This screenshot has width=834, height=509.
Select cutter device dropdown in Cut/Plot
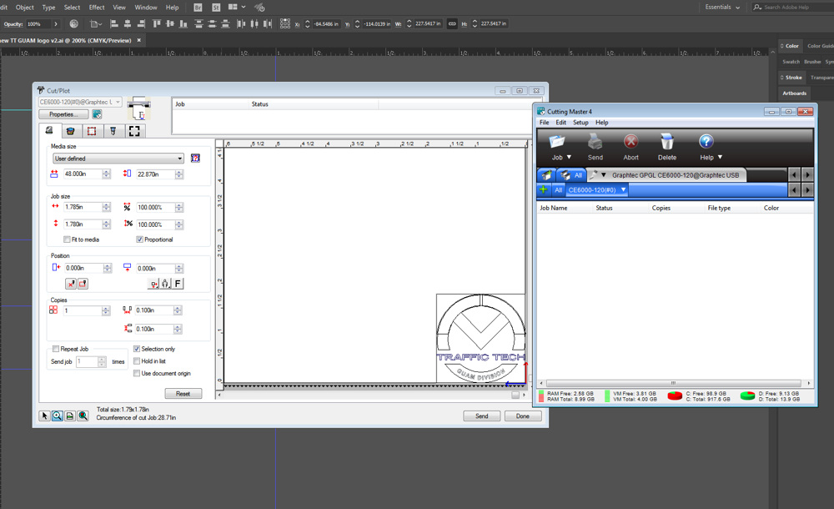point(80,102)
